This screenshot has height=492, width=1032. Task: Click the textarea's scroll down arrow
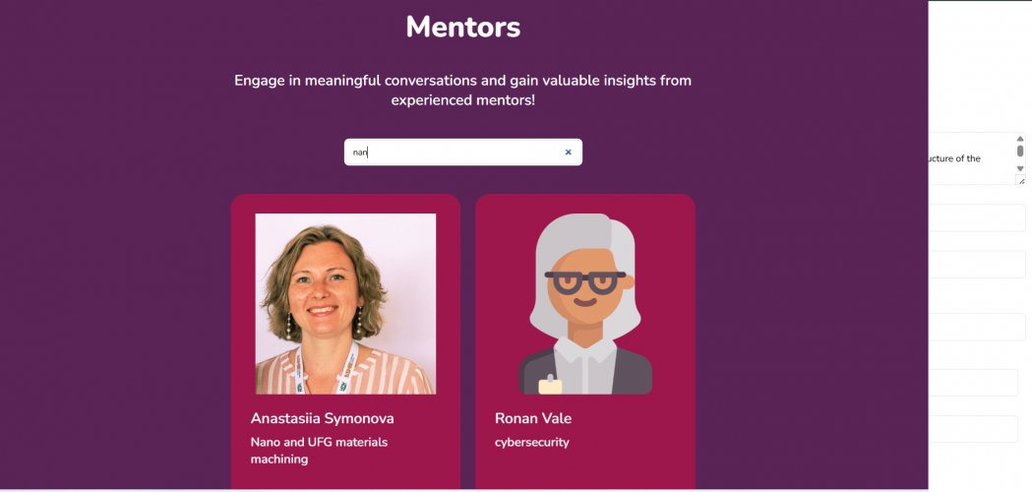[x=1020, y=169]
